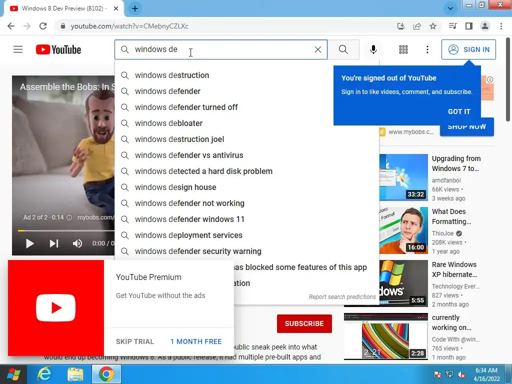Focus the YouTube search input field
Screen dimensions: 512x384
click(x=222, y=49)
